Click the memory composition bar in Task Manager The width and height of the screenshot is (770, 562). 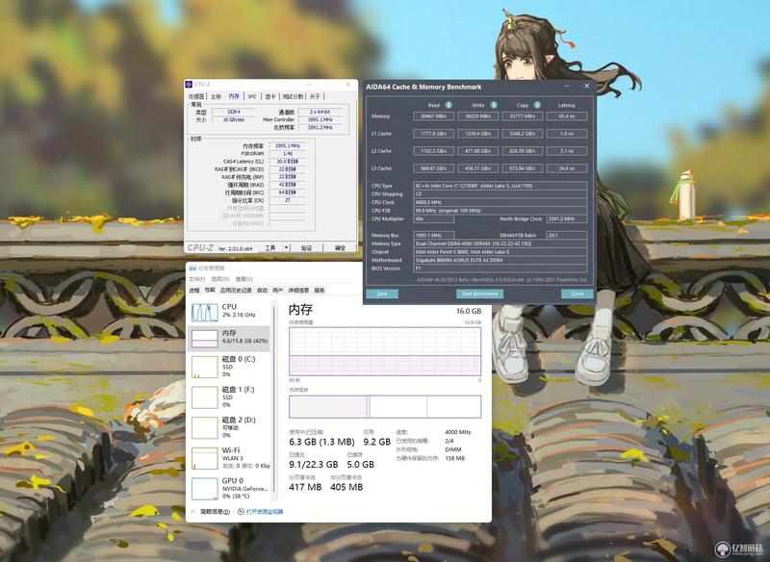[385, 407]
